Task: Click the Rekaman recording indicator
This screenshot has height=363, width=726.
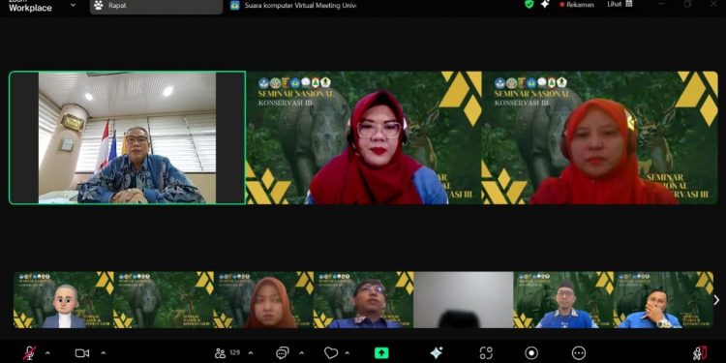Action: [577, 5]
